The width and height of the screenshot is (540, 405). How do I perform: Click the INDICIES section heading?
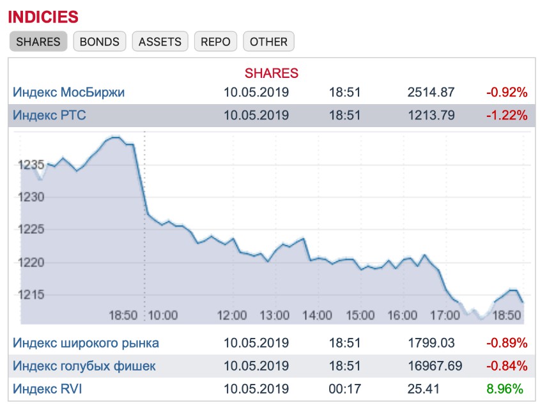coord(43,17)
